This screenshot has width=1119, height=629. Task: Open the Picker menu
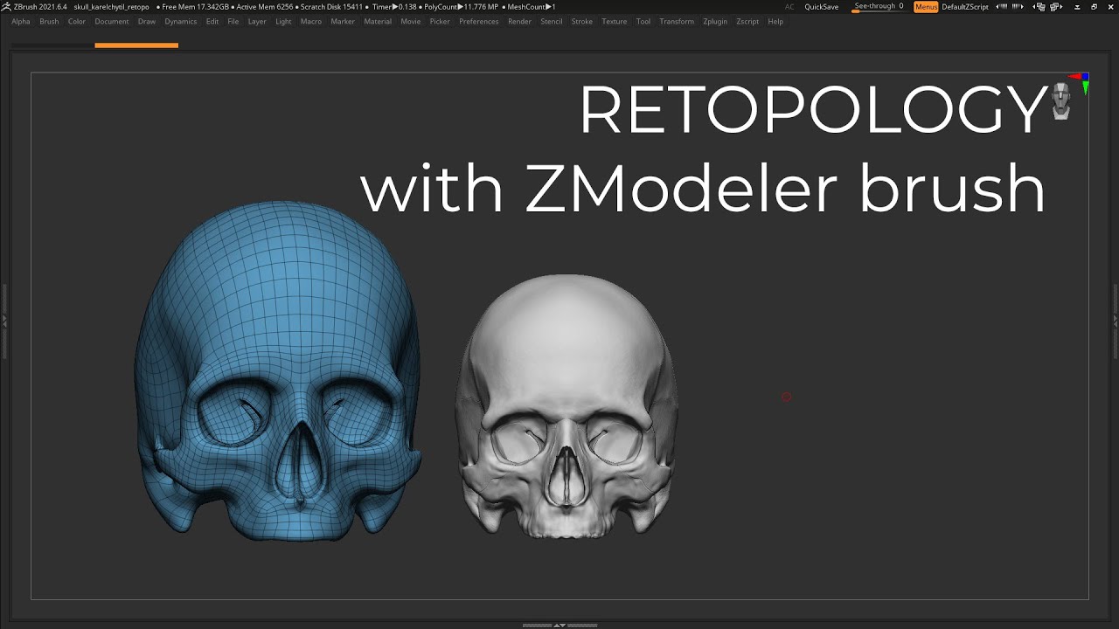[x=440, y=21]
